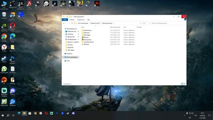Open recent locations dropdown beside navigation arrows
Image resolution: width=213 pixels, height=120 pixels.
pyautogui.click(x=70, y=23)
